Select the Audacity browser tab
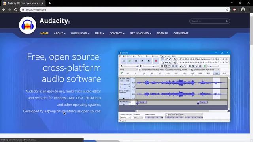 (x=23, y=3)
